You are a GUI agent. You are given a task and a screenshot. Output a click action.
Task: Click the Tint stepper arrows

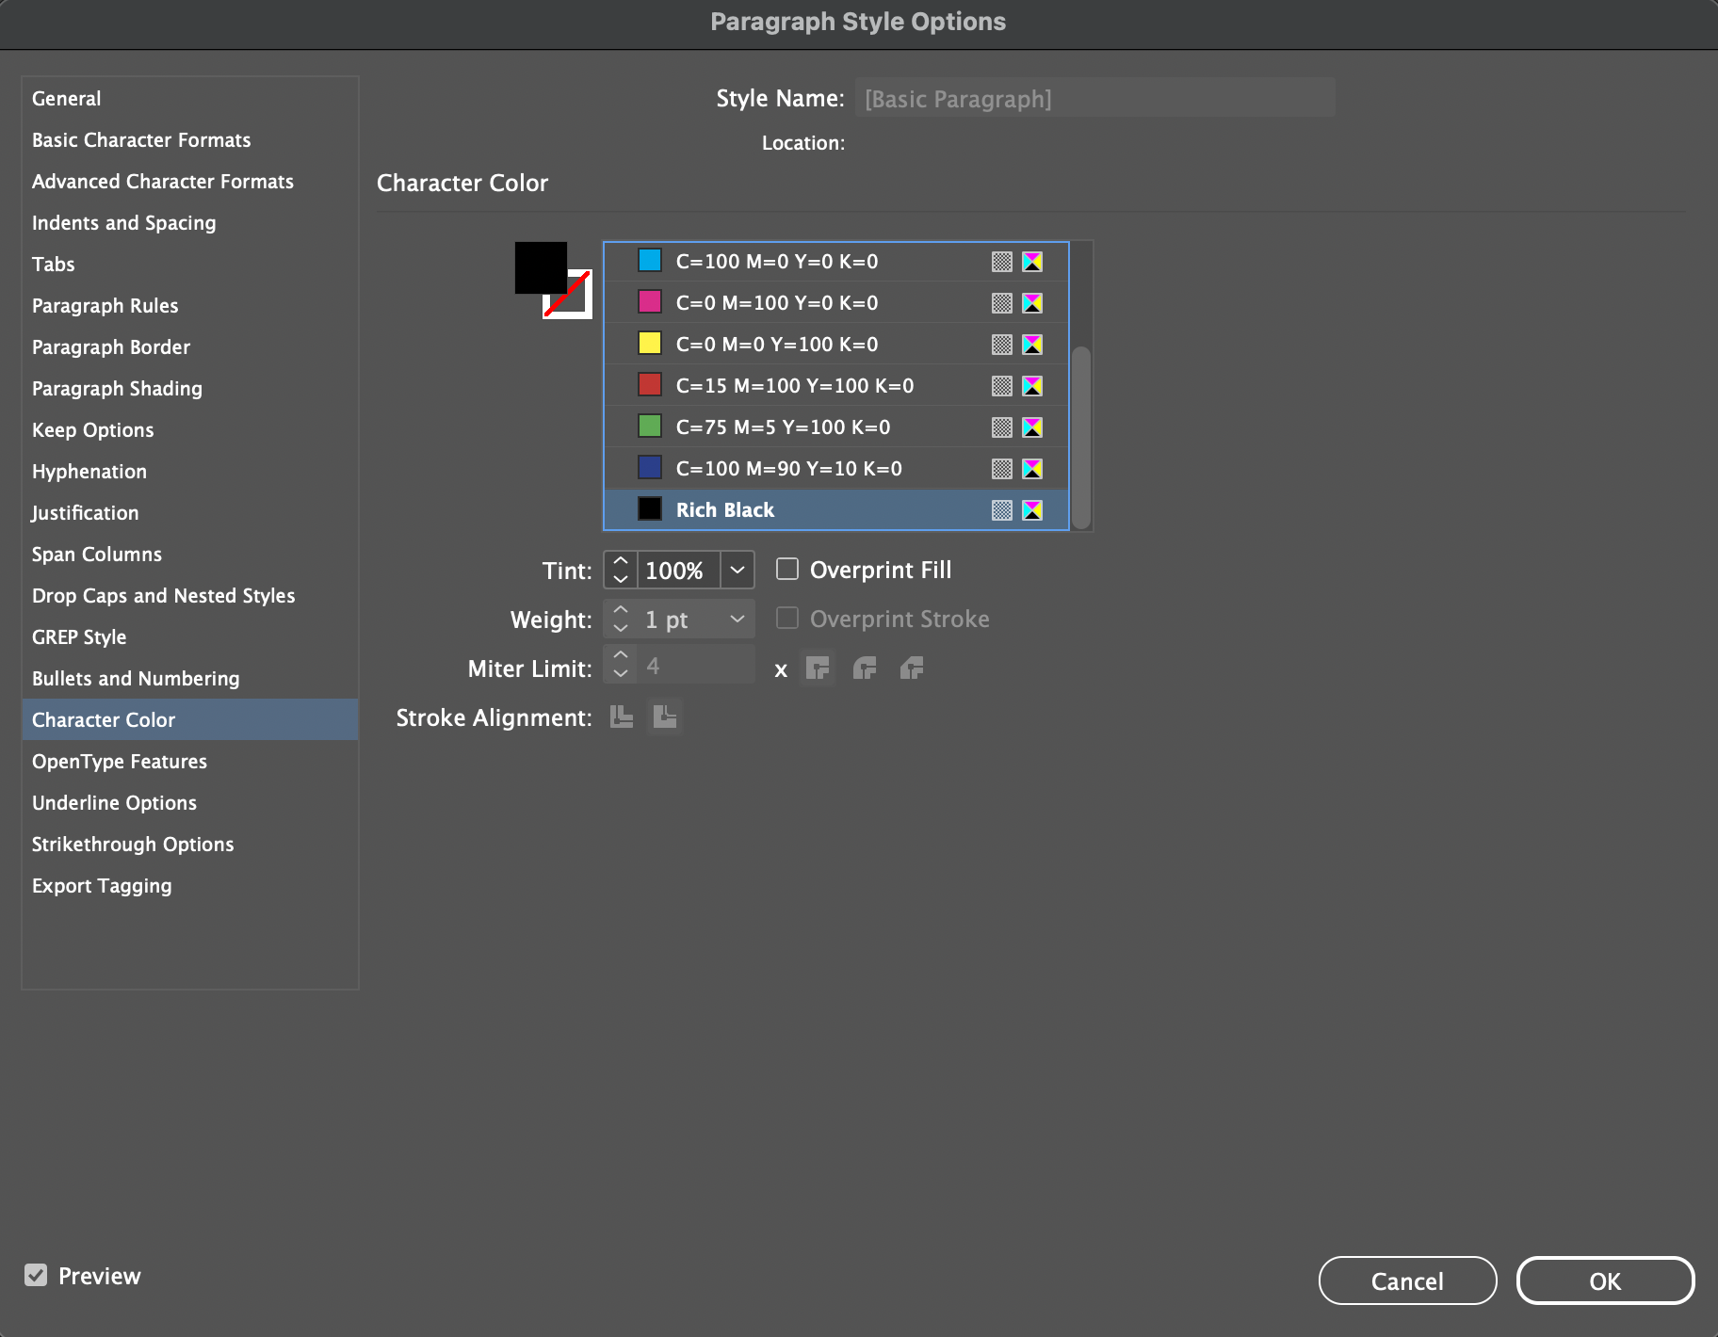coord(620,570)
